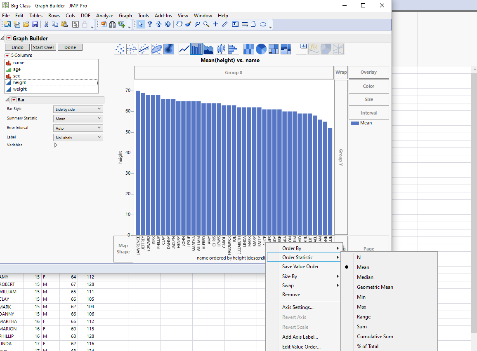The width and height of the screenshot is (477, 351).
Task: Open Axis Settings from context menu
Action: point(298,307)
